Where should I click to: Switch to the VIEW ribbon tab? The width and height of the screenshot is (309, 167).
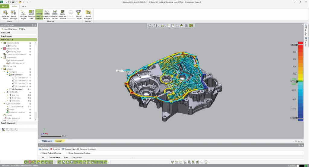point(24,6)
